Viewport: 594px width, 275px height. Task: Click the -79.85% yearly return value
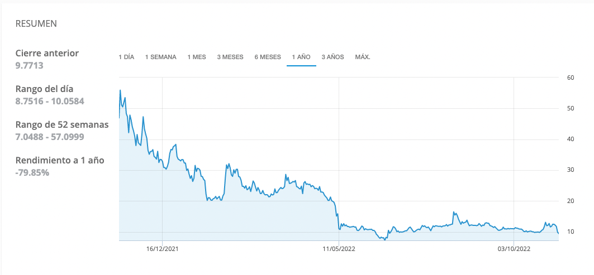coord(32,172)
